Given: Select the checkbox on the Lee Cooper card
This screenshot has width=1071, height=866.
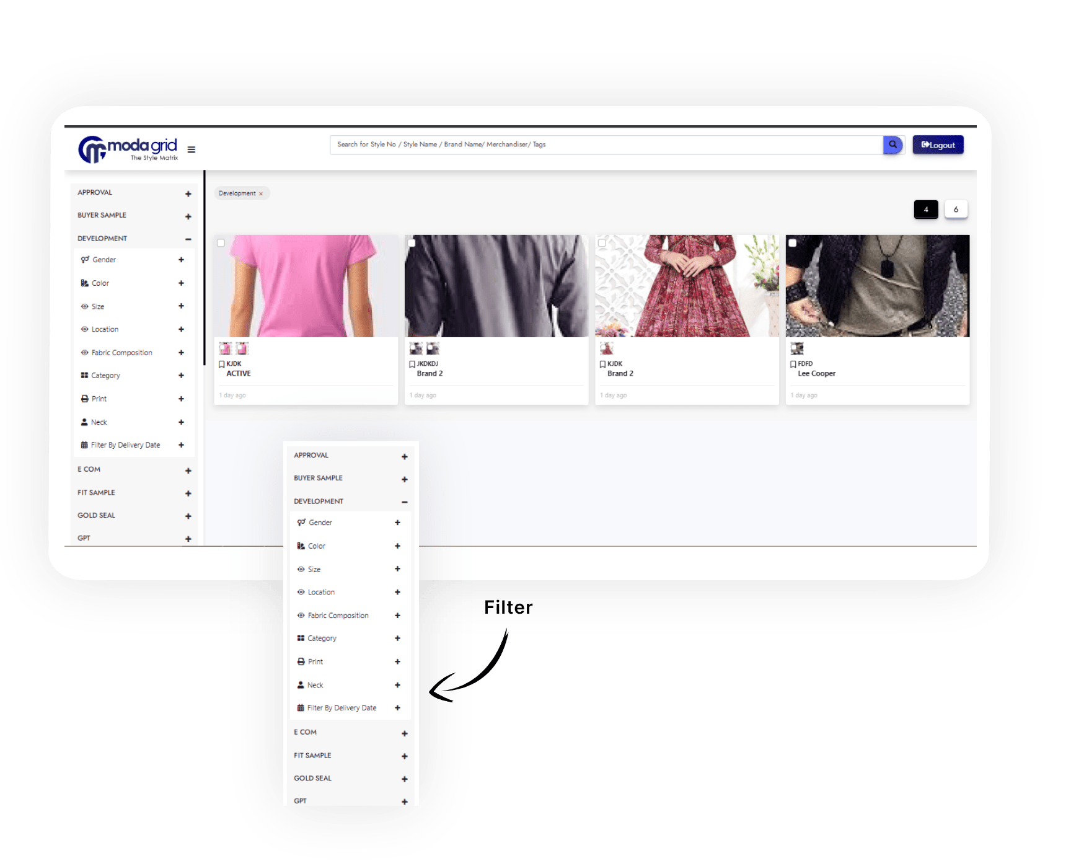Looking at the screenshot, I should pos(793,243).
